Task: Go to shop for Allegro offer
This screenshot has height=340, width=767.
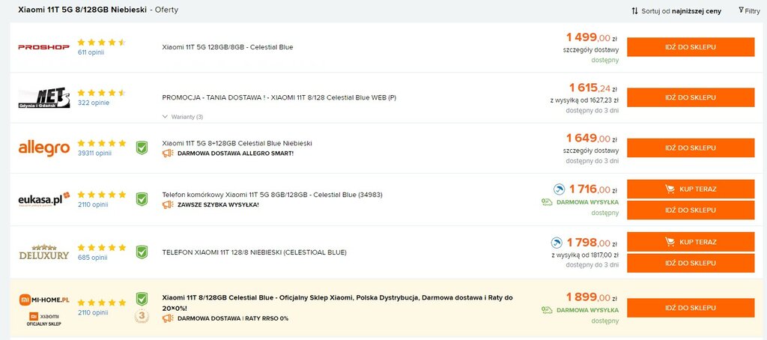Action: click(691, 148)
